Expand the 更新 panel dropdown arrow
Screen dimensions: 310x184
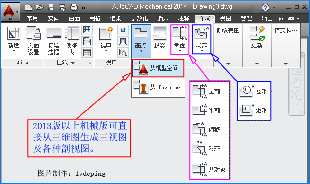[257, 64]
